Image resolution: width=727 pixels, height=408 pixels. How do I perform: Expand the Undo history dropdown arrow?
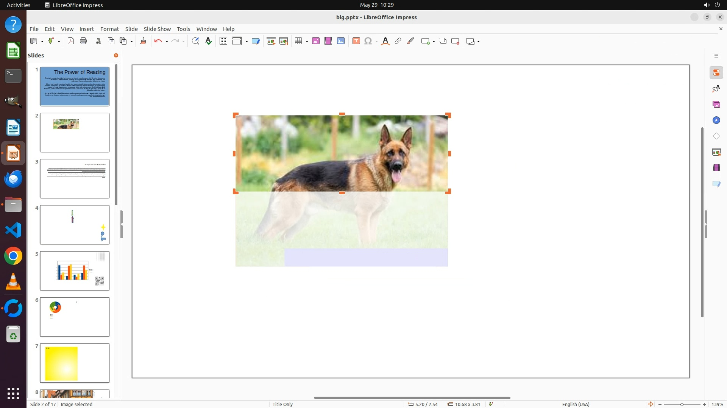[x=167, y=42]
